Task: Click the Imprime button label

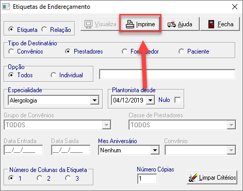Action: click(x=145, y=24)
